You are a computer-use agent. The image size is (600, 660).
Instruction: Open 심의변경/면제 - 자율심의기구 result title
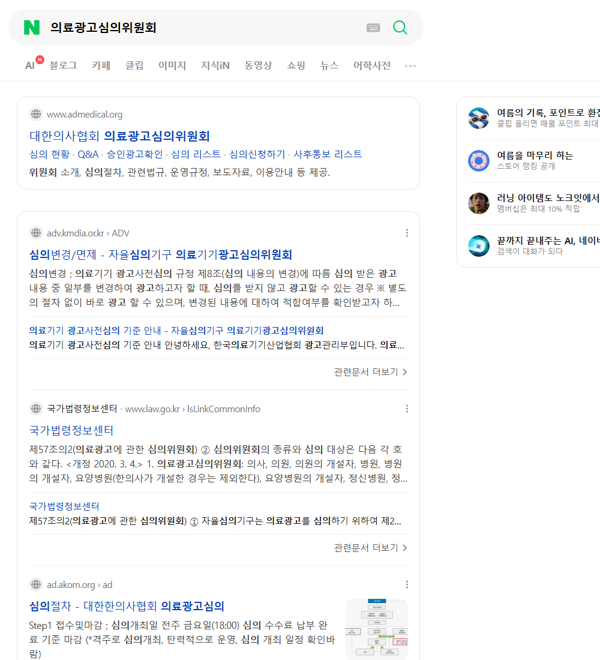(x=160, y=254)
